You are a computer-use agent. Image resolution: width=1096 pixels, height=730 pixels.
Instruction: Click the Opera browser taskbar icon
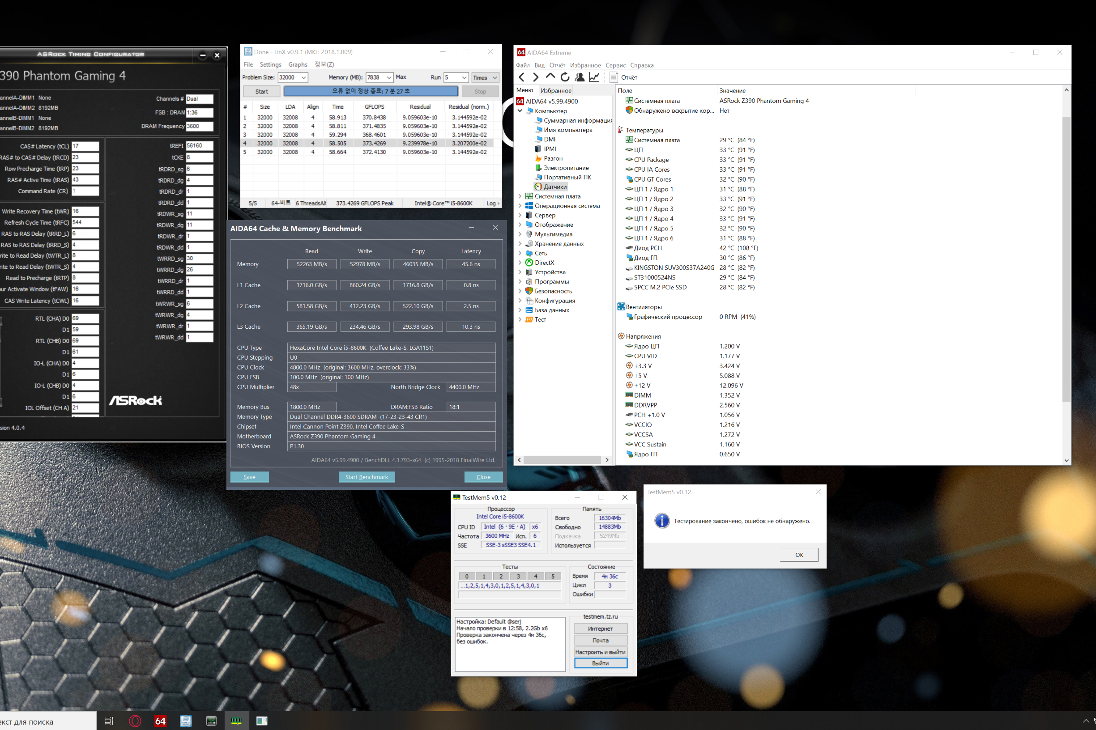tap(135, 721)
